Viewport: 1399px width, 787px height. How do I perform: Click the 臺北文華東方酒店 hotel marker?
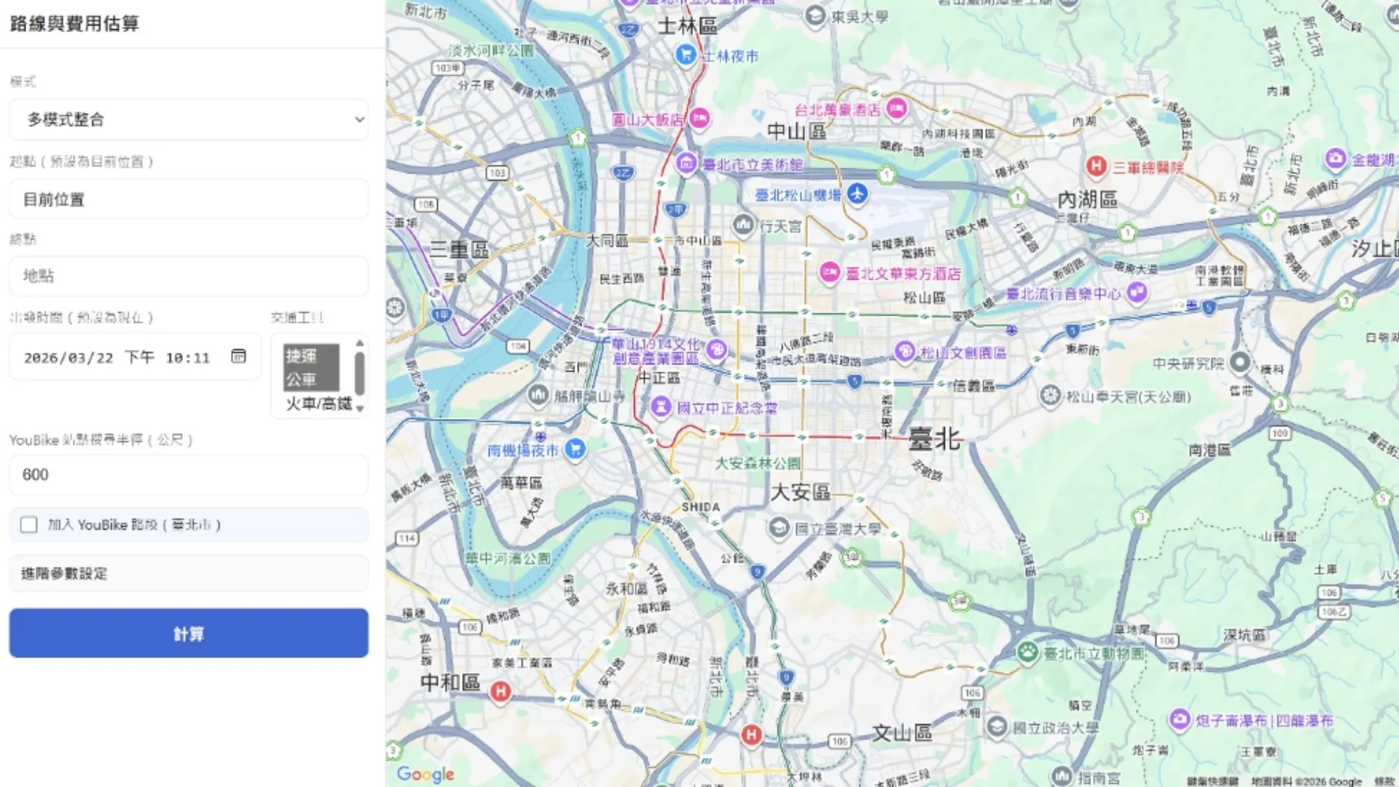pos(829,273)
